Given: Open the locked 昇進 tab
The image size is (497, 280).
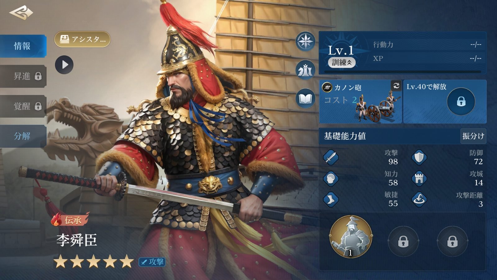Looking at the screenshot, I should tap(23, 76).
